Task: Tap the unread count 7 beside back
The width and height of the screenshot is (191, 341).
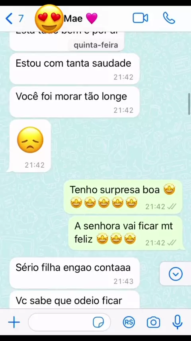Action: tap(21, 18)
